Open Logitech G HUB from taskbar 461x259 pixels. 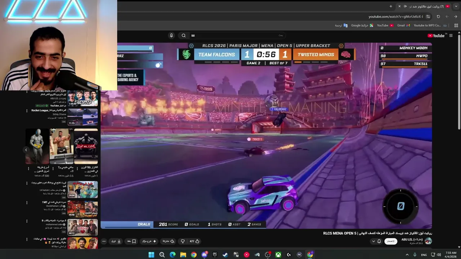click(289, 255)
